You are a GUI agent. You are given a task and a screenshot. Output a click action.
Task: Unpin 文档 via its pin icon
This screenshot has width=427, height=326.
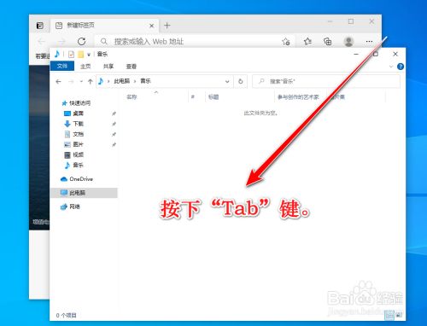click(114, 134)
